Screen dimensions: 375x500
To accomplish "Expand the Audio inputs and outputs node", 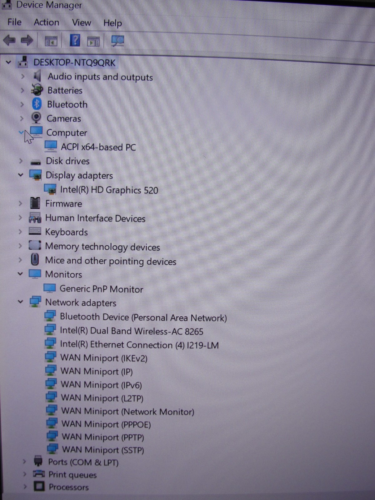I will coord(22,76).
